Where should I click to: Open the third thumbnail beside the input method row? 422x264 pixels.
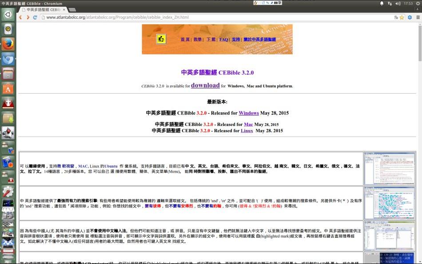[x=390, y=236]
